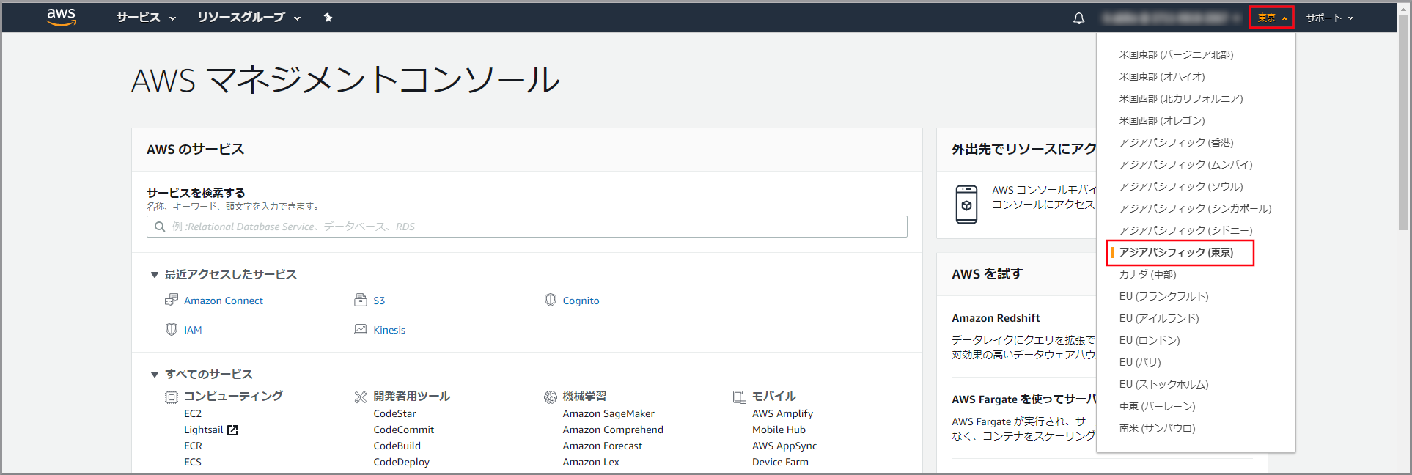Image resolution: width=1412 pixels, height=475 pixels.
Task: Select region アジアパシフィック (ソウル)
Action: [x=1181, y=186]
